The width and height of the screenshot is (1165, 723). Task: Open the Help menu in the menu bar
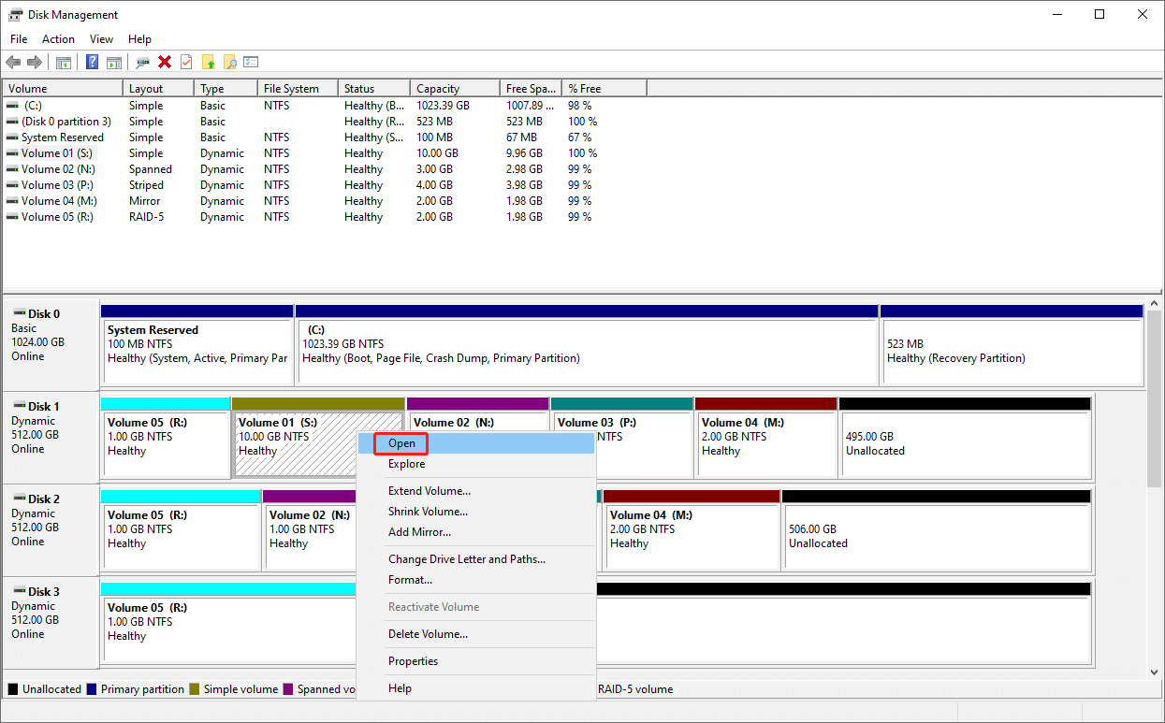(x=139, y=39)
